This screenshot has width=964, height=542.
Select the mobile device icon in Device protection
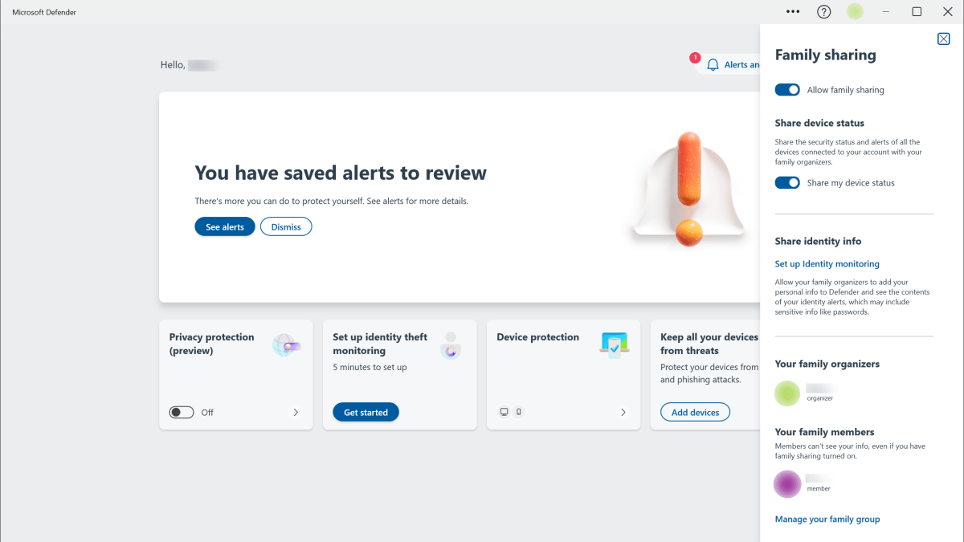[x=519, y=412]
